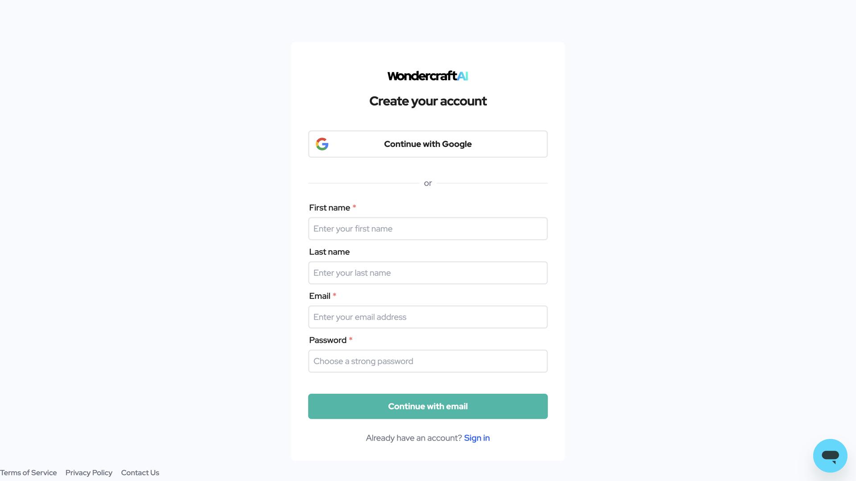Click the Email field label
Viewport: 856px width, 481px height.
coord(320,296)
